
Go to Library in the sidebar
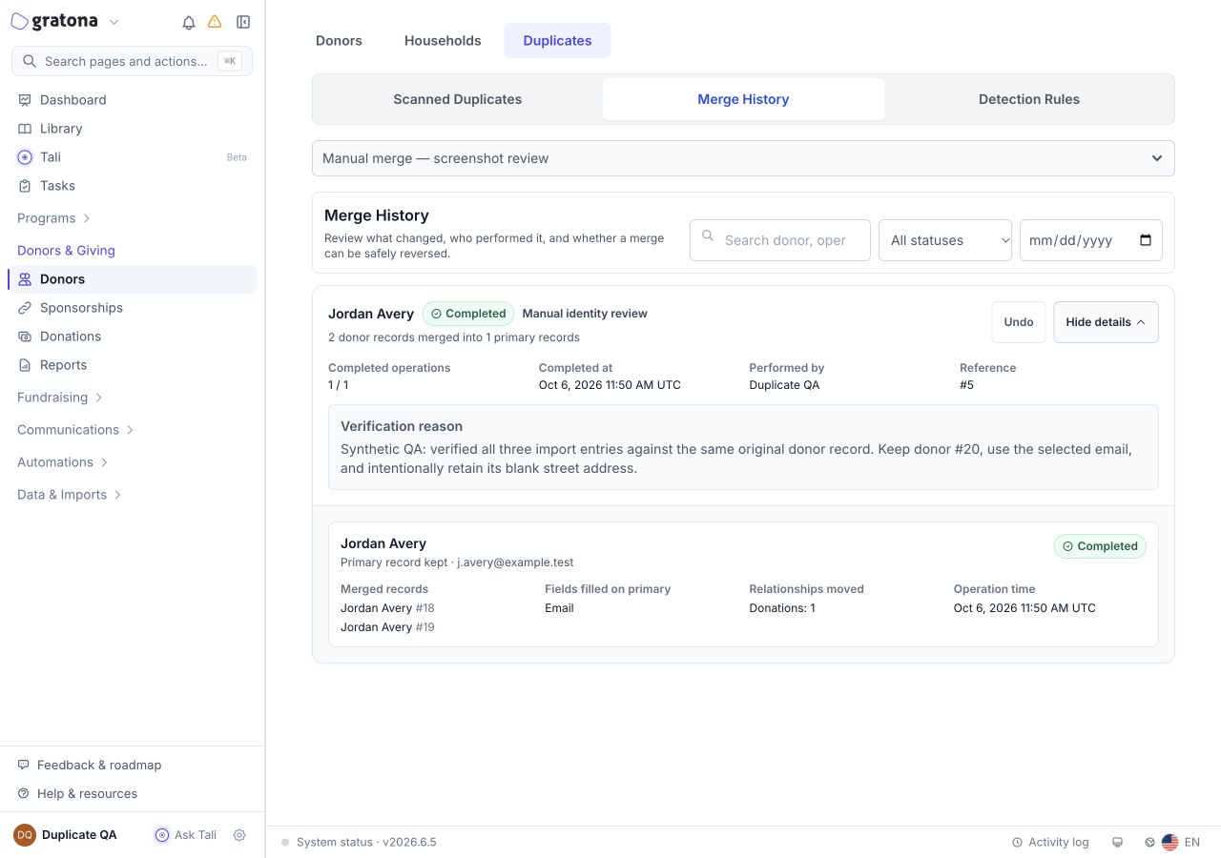click(x=133, y=129)
